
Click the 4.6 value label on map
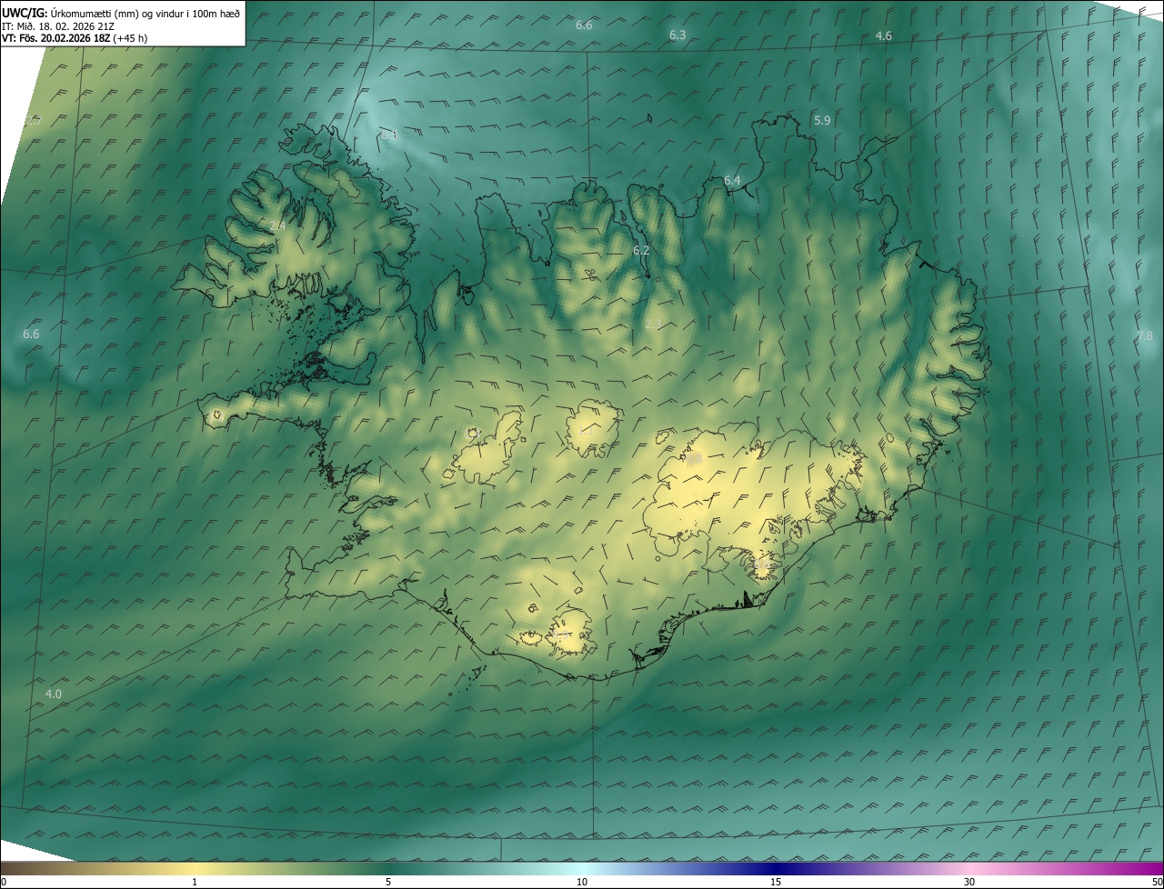tap(884, 36)
